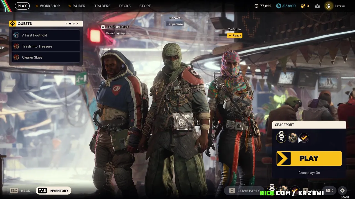This screenshot has width=355, height=199.
Task: Click the In Speranza status label
Action: pyautogui.click(x=175, y=24)
